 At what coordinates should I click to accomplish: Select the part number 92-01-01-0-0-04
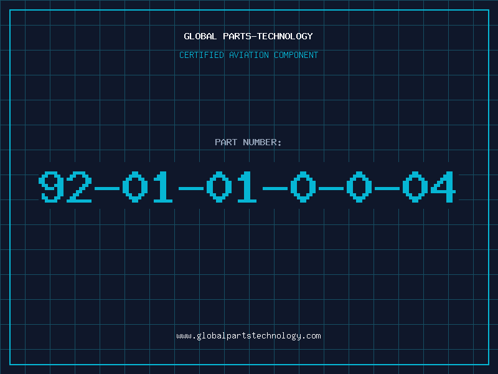[247, 186]
